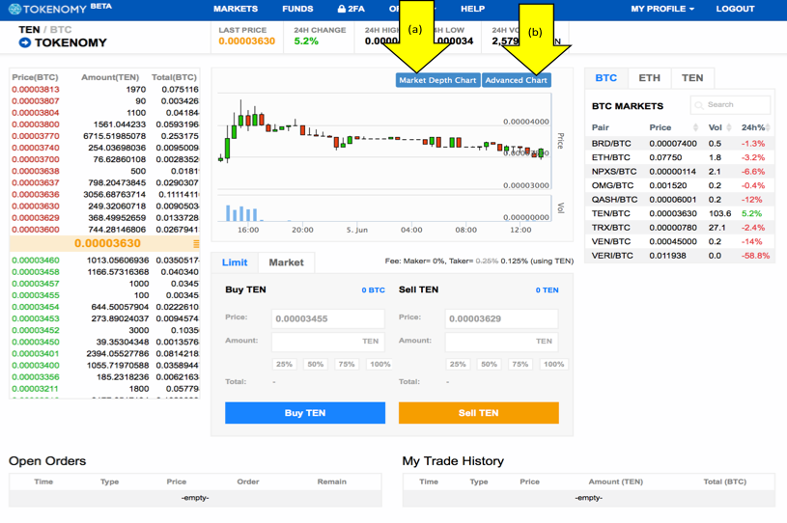
Task: Select the VEN/BTC market row
Action: 680,241
